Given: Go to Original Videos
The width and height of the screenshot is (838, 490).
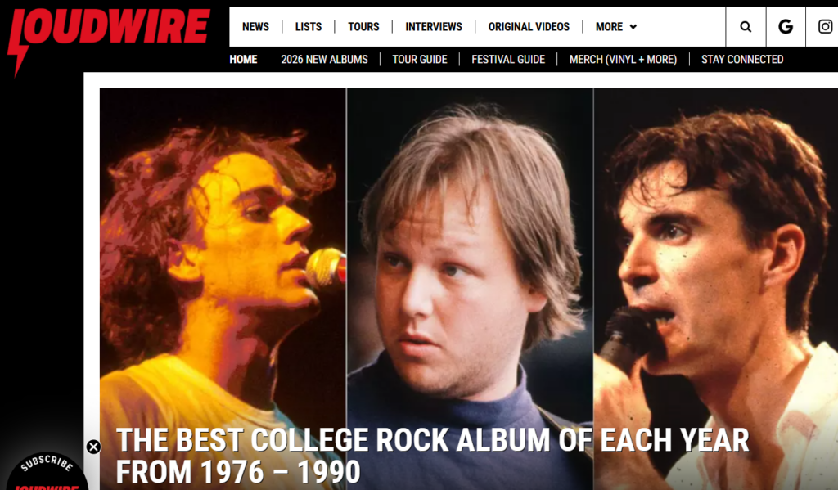Looking at the screenshot, I should tap(529, 27).
